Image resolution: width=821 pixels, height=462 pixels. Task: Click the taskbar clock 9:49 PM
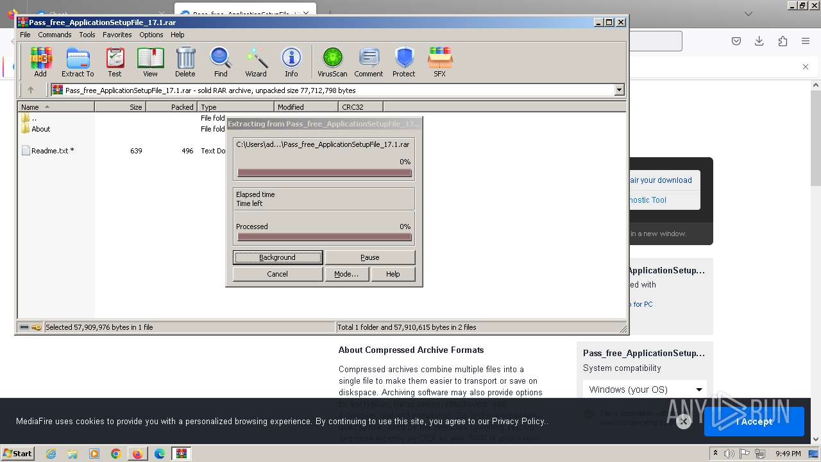[x=788, y=454]
